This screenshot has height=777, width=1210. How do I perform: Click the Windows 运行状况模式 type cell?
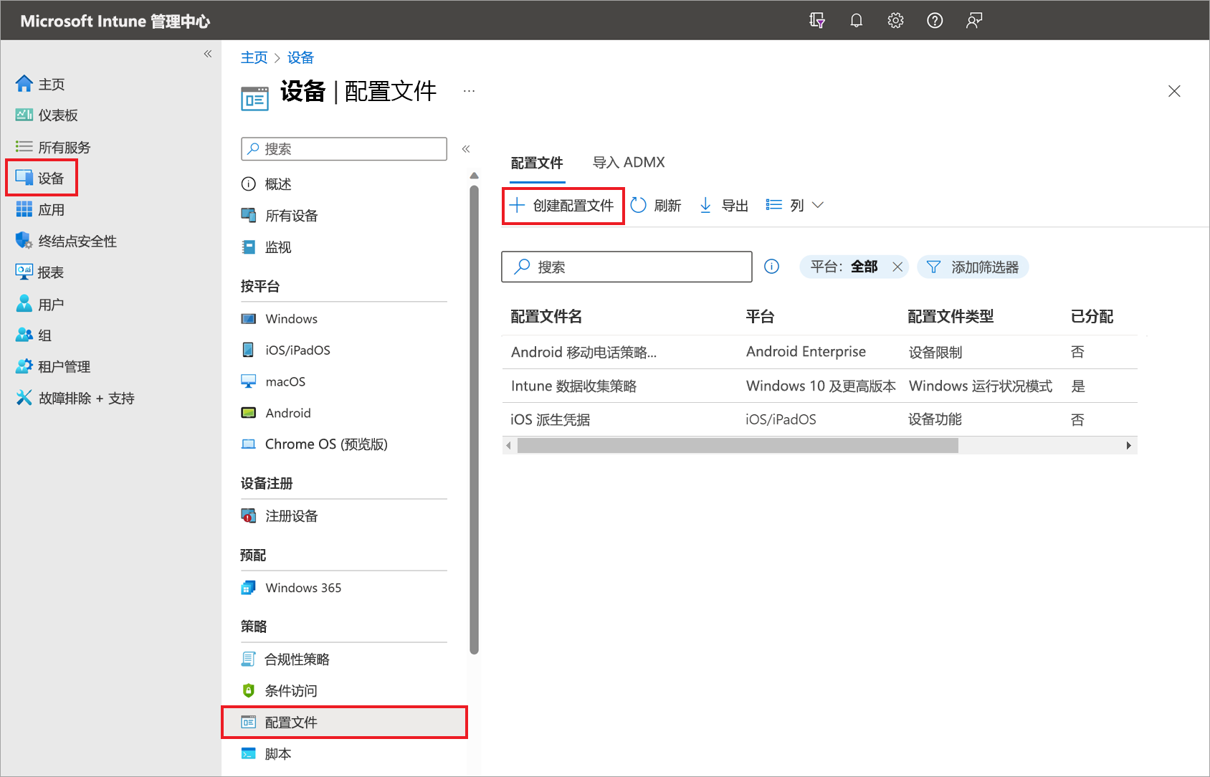click(x=981, y=386)
